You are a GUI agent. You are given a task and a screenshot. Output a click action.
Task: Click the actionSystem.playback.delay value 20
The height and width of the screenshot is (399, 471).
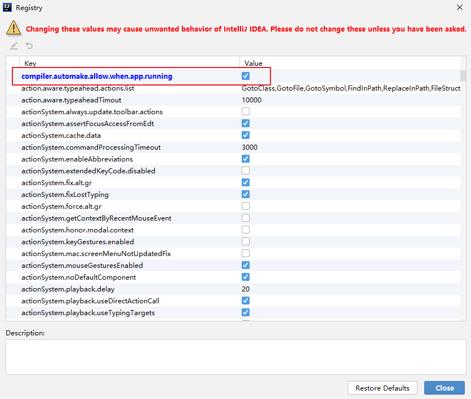[246, 289]
